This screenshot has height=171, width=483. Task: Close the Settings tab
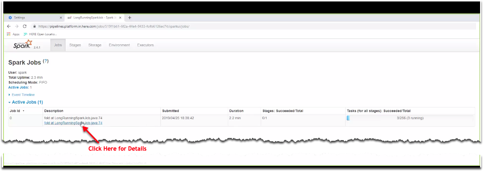[x=61, y=17]
